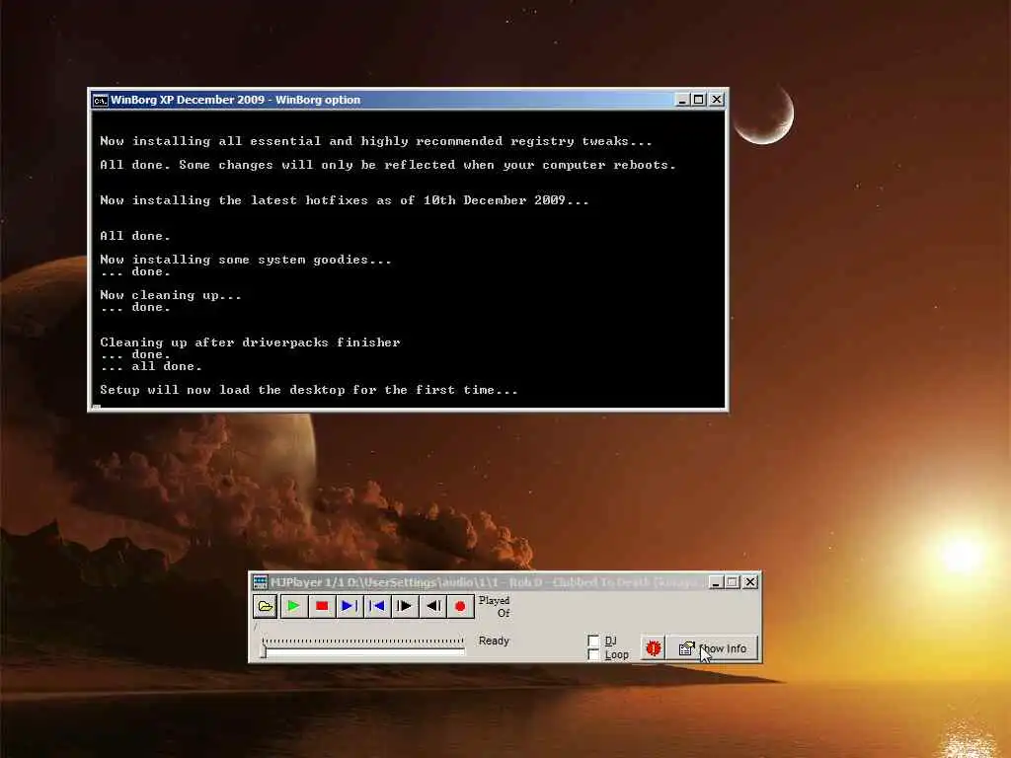
Task: Click the MJPlayer title bar text
Action: tap(487, 582)
